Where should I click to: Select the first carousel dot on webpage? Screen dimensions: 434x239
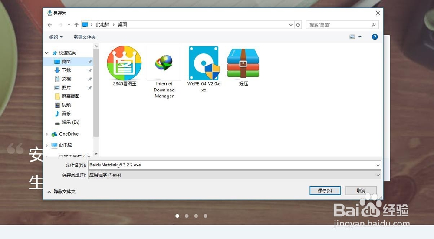point(178,216)
